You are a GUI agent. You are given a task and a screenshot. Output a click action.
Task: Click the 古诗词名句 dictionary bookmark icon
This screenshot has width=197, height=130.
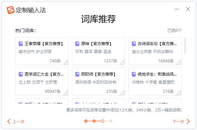134,44
